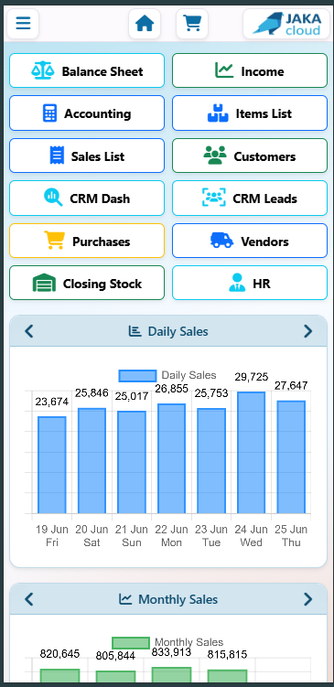Open the Vendors text label
This screenshot has height=687, width=334.
(264, 242)
